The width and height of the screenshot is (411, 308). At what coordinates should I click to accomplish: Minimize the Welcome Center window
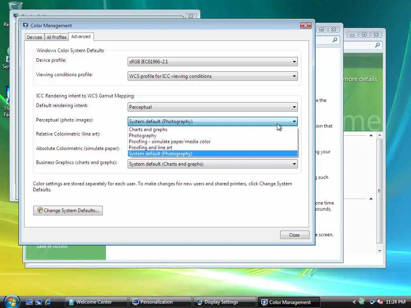[x=352, y=35]
